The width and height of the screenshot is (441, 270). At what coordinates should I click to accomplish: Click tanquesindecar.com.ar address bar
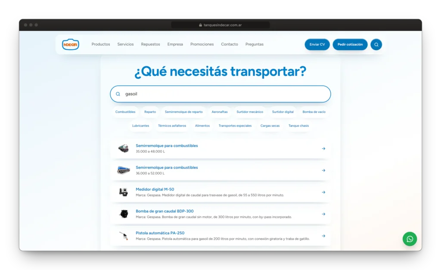[220, 25]
